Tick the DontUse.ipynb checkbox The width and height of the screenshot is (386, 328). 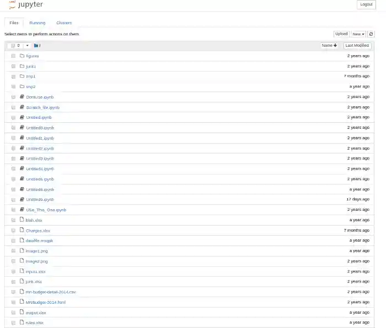point(13,97)
